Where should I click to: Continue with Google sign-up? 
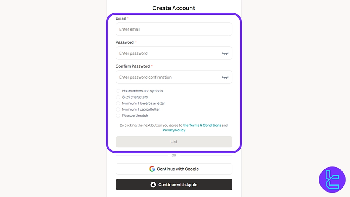coord(174,169)
